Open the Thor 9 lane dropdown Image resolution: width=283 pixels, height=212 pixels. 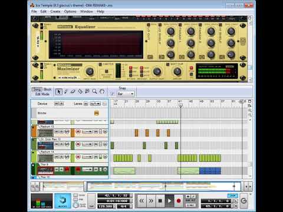point(87,169)
